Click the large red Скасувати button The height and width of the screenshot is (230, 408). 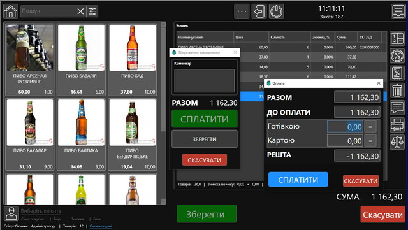pos(382,215)
